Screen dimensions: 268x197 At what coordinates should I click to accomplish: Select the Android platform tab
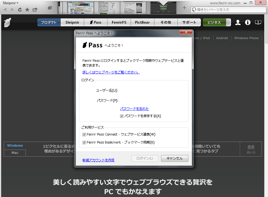tap(222, 38)
